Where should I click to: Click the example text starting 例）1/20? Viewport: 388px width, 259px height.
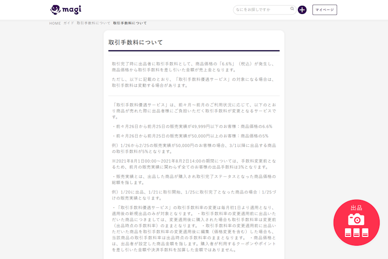pos(194,195)
